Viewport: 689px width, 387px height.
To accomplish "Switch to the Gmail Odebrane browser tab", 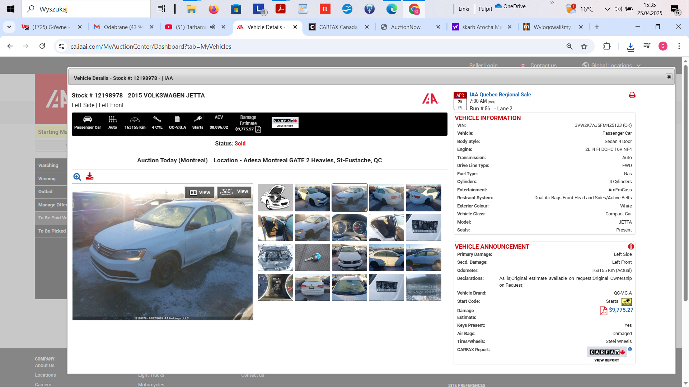I will pos(123,27).
